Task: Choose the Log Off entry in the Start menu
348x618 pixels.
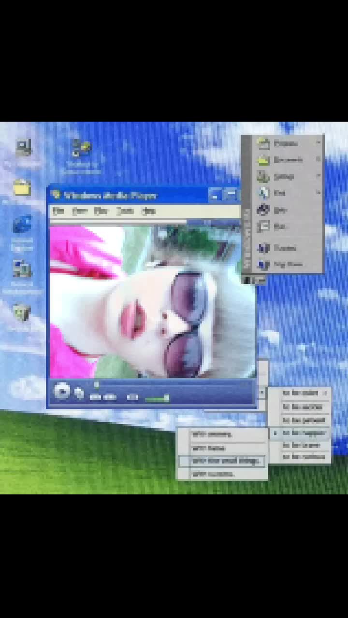Action: point(289,265)
